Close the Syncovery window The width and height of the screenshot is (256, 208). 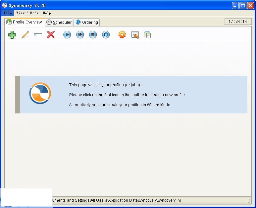[x=250, y=6]
